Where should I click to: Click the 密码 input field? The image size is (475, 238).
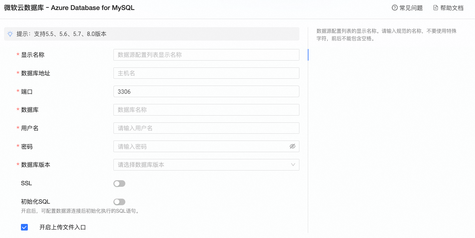tap(206, 146)
